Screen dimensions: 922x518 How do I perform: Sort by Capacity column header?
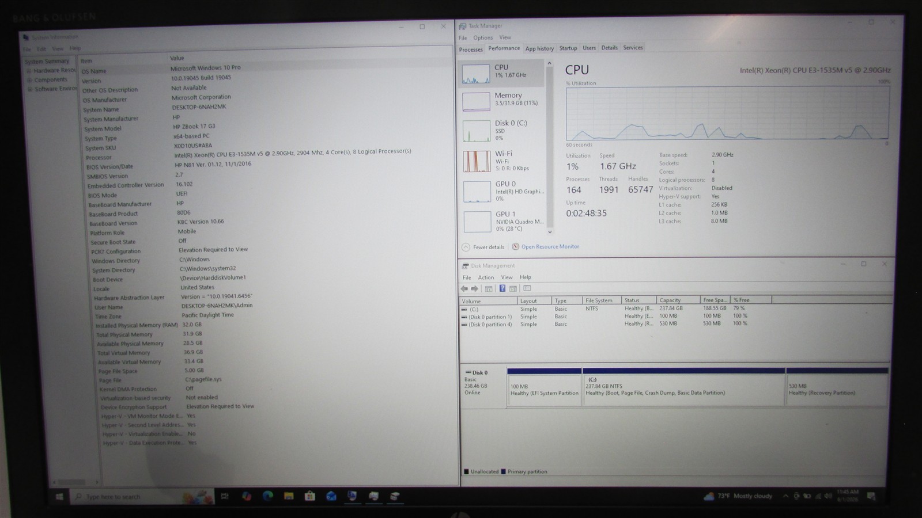coord(678,300)
